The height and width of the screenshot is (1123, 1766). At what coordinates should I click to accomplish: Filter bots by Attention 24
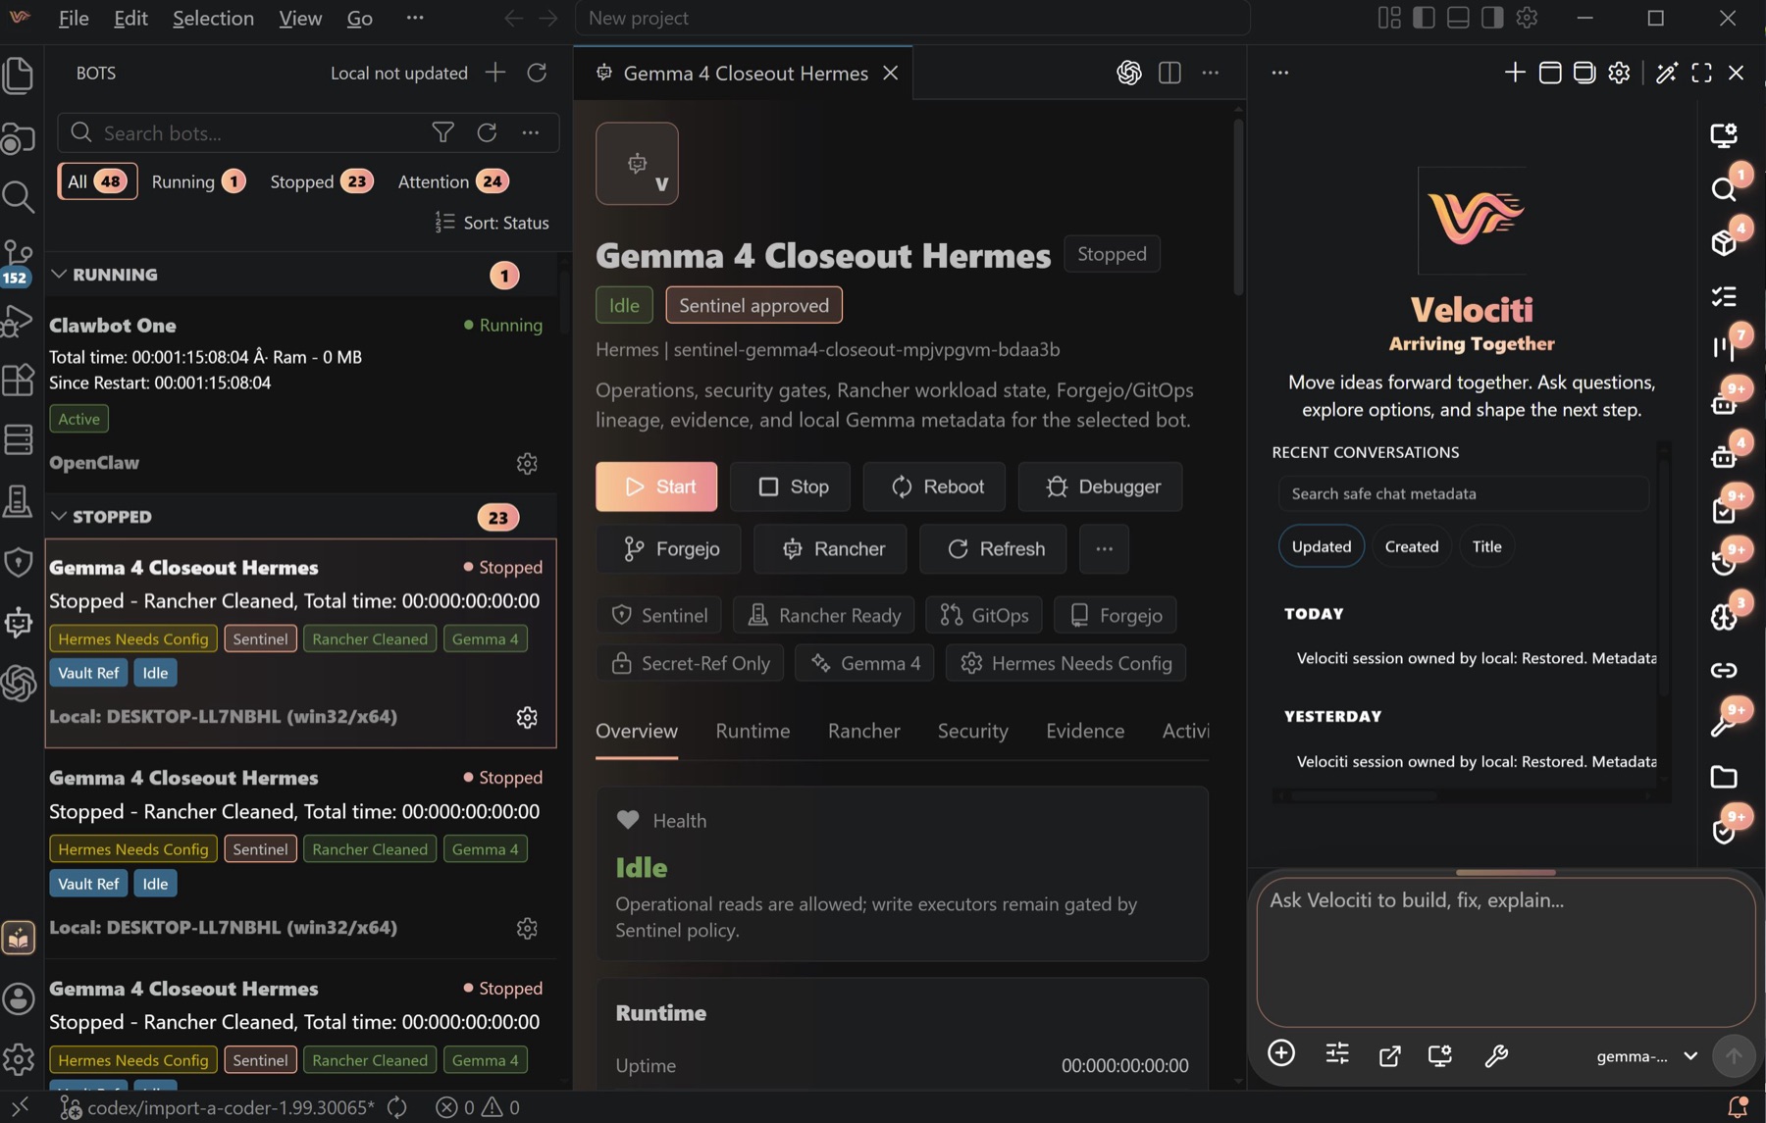point(452,181)
